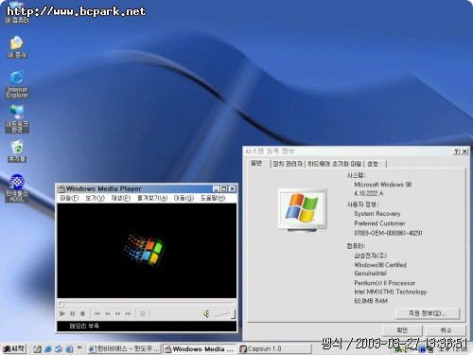Click the '63.0MB RAM' text
This screenshot has width=473, height=355.
click(x=371, y=301)
